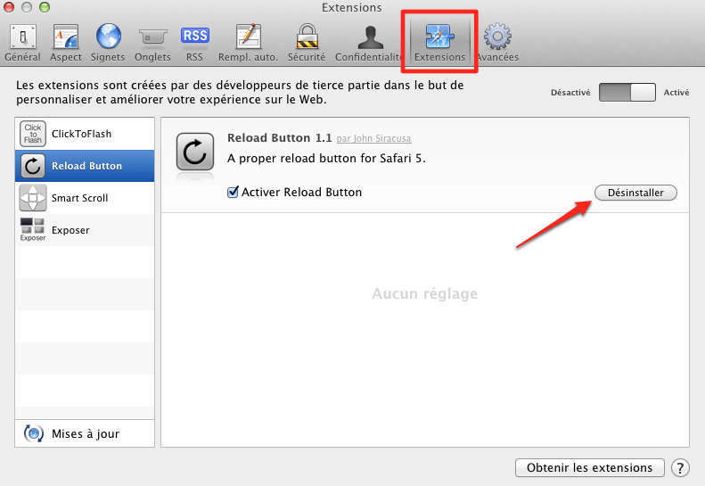This screenshot has height=486, width=705.
Task: Select Smart Scroll in the extensions list
Action: 85,198
